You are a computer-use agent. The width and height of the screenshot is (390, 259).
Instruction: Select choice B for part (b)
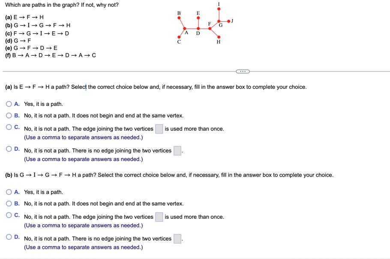pos(8,203)
